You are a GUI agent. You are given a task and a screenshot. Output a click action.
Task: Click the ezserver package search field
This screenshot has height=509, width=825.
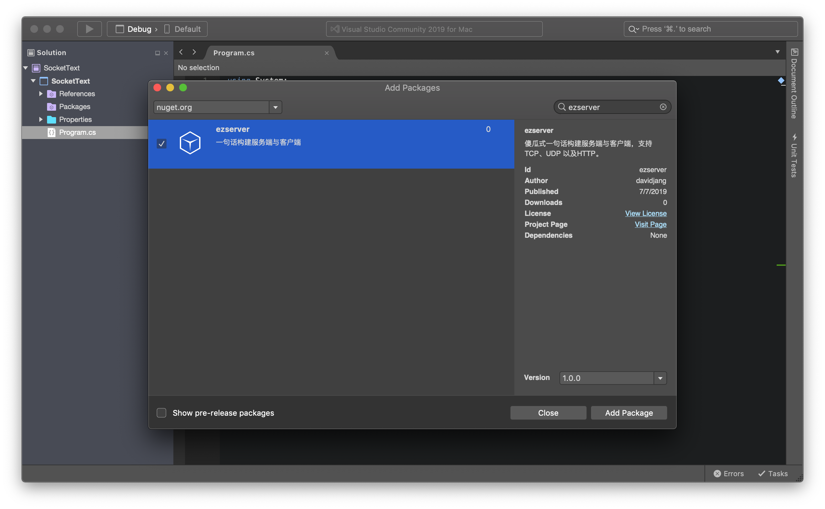pos(612,107)
